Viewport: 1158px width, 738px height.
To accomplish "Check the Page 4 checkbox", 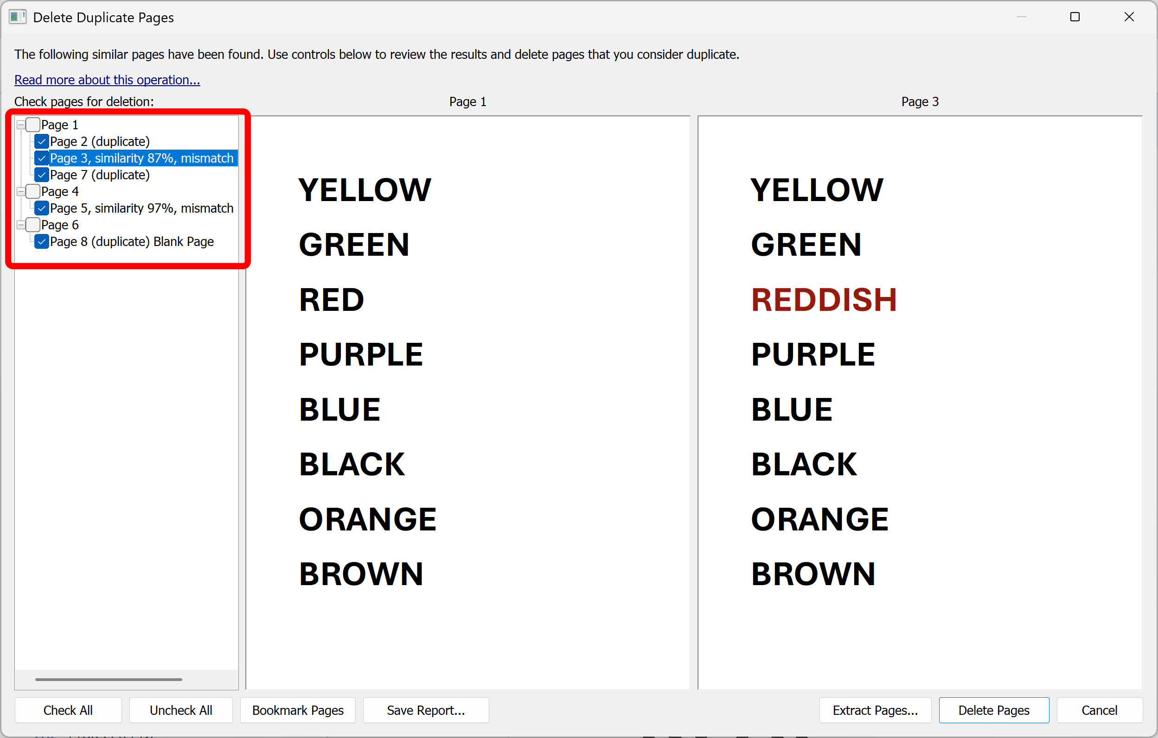I will (33, 191).
